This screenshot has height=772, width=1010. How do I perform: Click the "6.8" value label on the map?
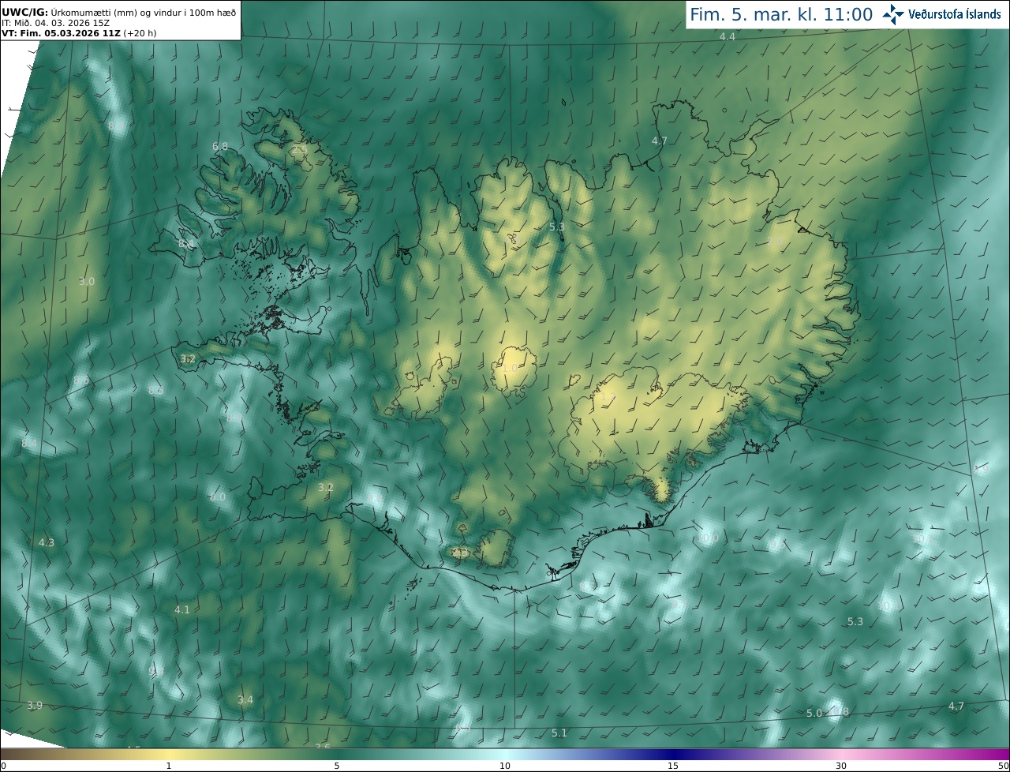(220, 146)
